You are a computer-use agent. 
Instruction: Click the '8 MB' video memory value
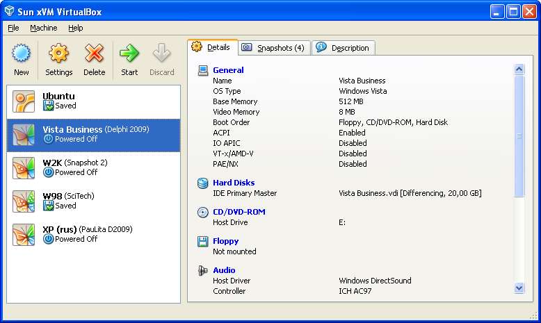point(347,112)
